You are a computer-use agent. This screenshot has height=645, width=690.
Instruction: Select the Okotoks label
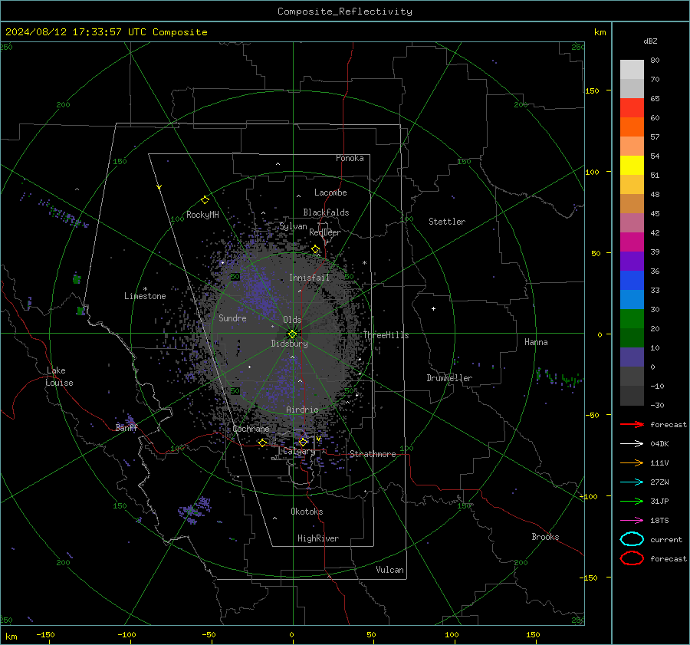click(x=307, y=512)
